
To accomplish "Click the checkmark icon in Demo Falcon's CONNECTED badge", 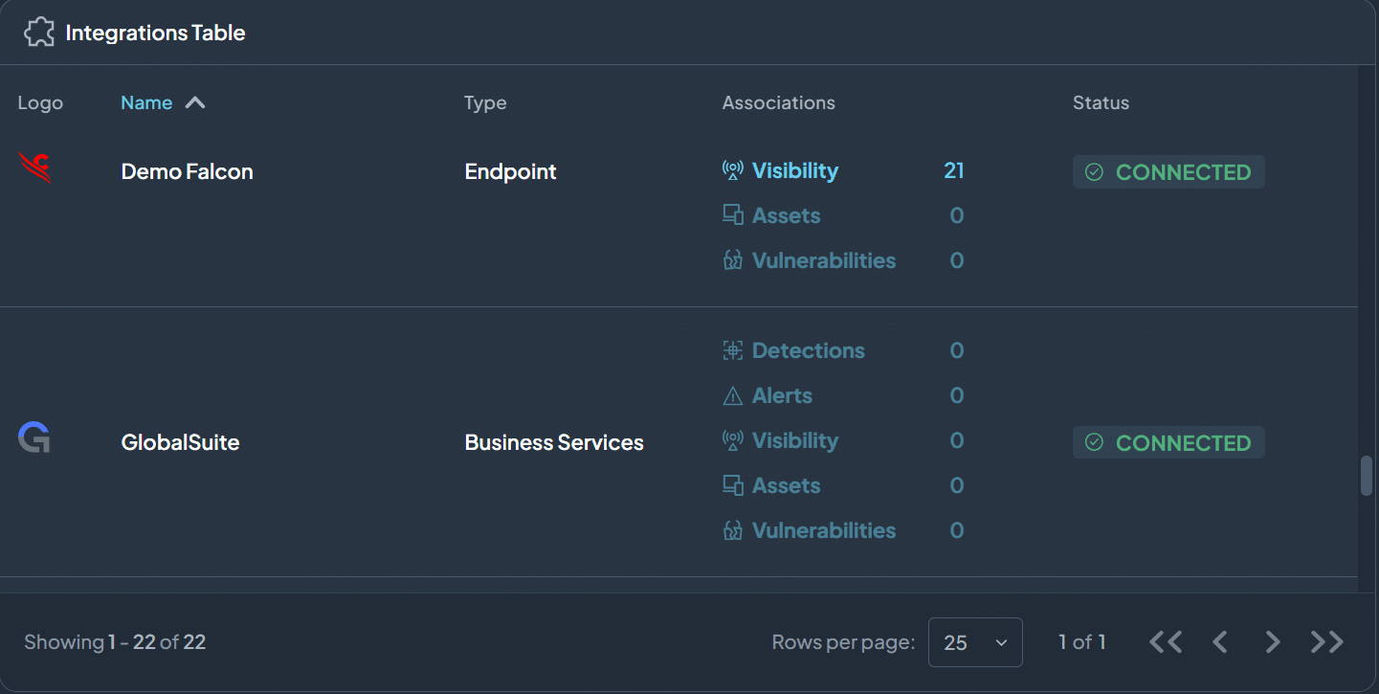I will click(1094, 172).
